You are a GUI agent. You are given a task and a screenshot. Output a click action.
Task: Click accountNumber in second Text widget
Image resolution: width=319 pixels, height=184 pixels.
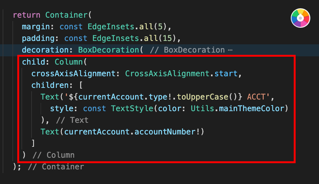click(165, 132)
